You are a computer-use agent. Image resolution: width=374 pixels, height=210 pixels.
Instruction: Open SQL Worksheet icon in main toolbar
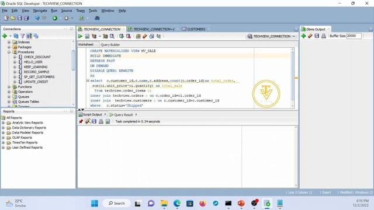click(82, 18)
